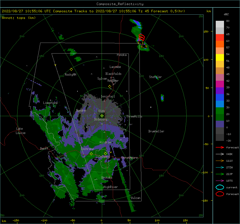Select the RedDeer city label
Viewport: 240px width, 224px height.
point(113,81)
